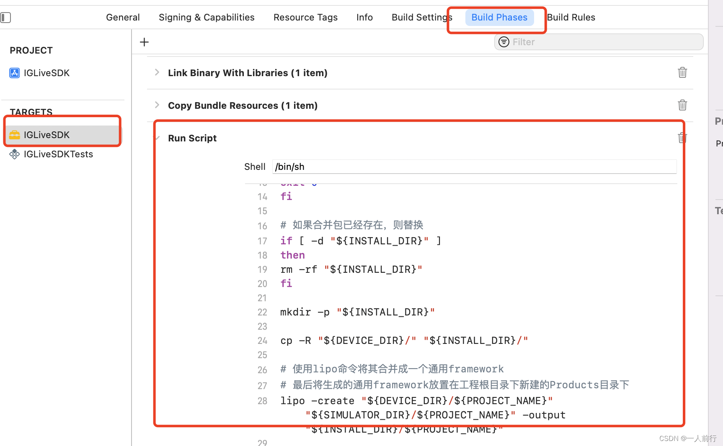Click the comment on line 16
This screenshot has width=723, height=446.
352,225
